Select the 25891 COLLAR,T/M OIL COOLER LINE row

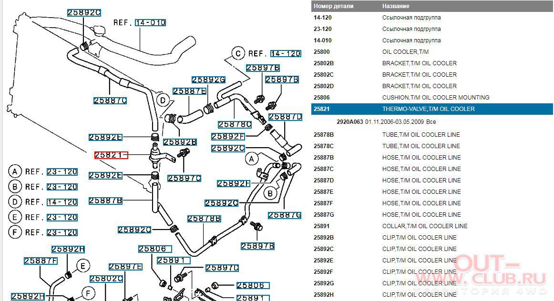coord(432,226)
